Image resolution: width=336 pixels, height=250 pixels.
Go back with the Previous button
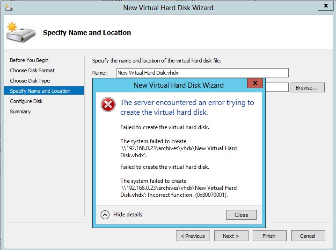(x=193, y=236)
